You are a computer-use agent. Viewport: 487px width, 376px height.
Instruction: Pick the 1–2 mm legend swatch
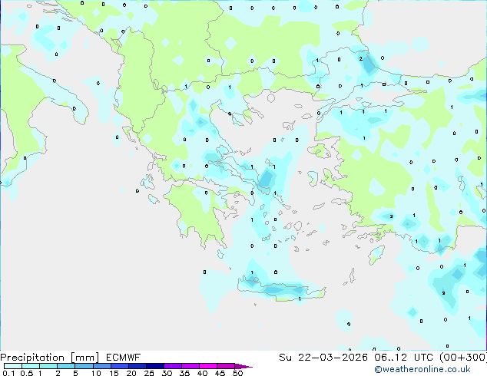tap(48, 366)
